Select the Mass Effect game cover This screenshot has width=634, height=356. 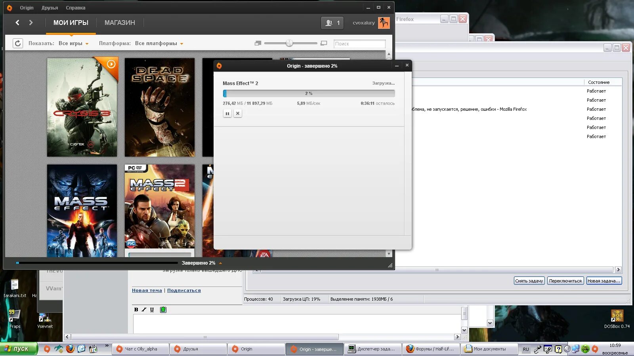pos(82,211)
